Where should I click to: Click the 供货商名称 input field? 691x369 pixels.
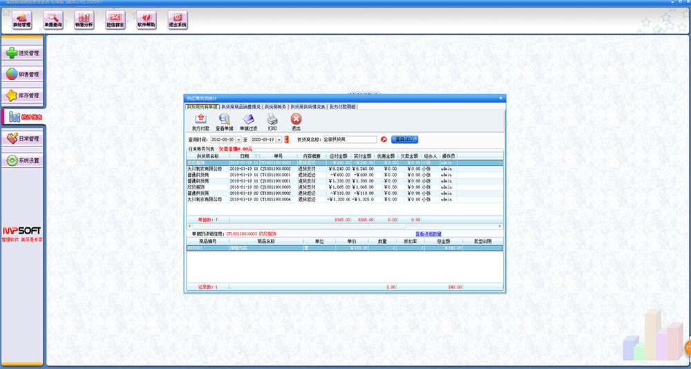coord(350,140)
